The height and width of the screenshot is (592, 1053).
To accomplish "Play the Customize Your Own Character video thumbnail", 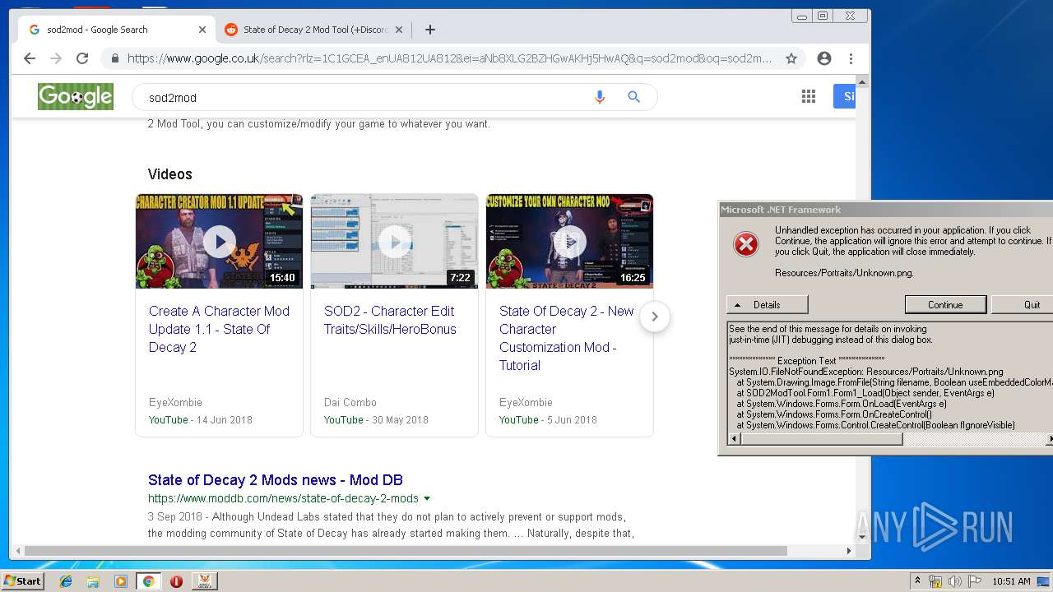I will pos(569,242).
